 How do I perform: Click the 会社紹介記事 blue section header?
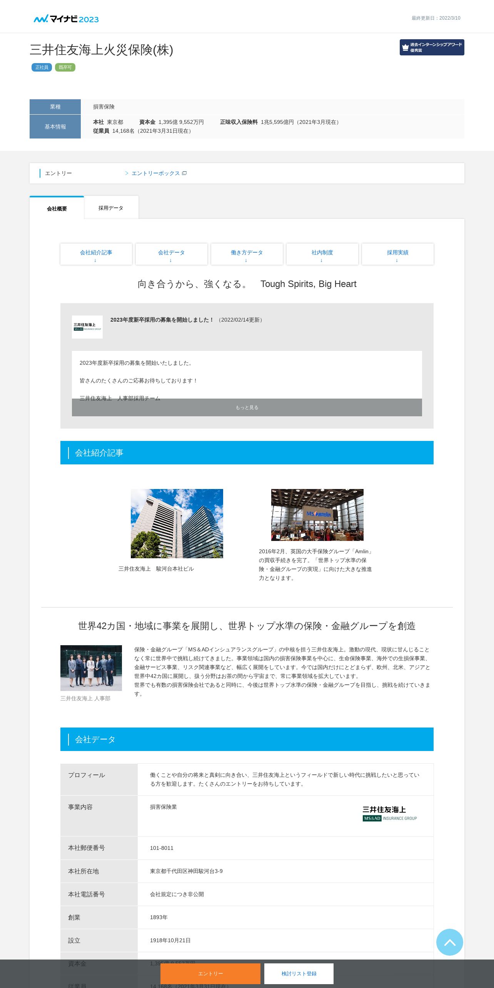coord(247,453)
